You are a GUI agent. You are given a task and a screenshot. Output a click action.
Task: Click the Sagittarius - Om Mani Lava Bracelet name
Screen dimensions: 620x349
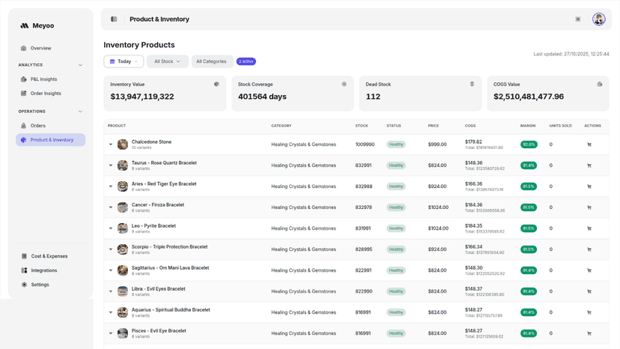point(170,268)
